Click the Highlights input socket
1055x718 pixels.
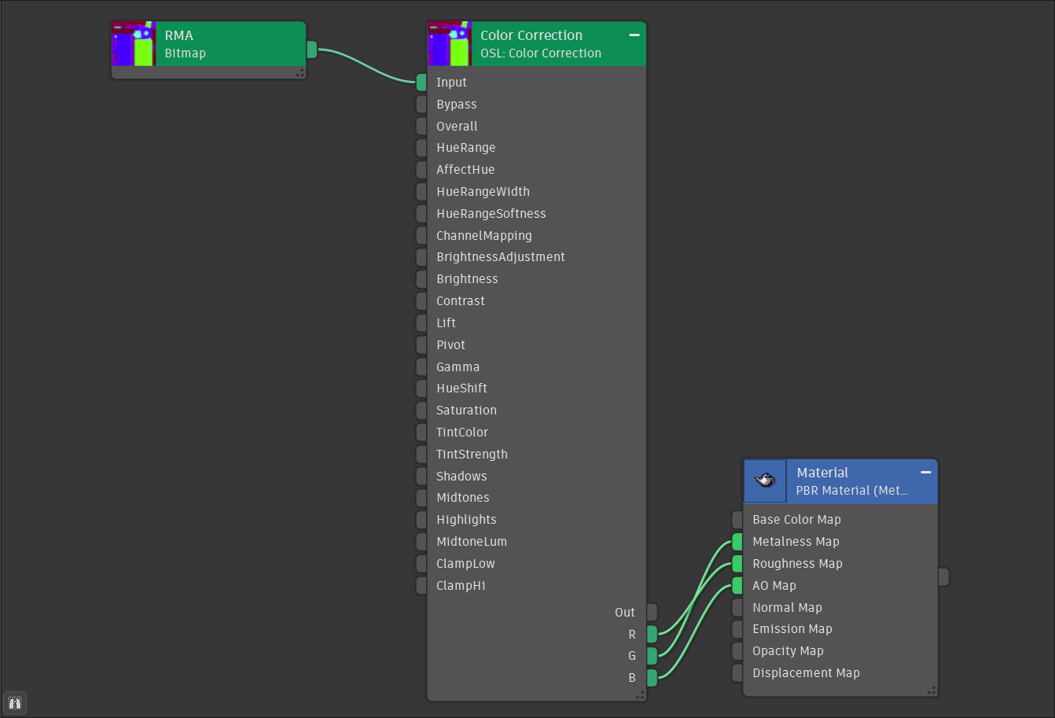coord(421,519)
